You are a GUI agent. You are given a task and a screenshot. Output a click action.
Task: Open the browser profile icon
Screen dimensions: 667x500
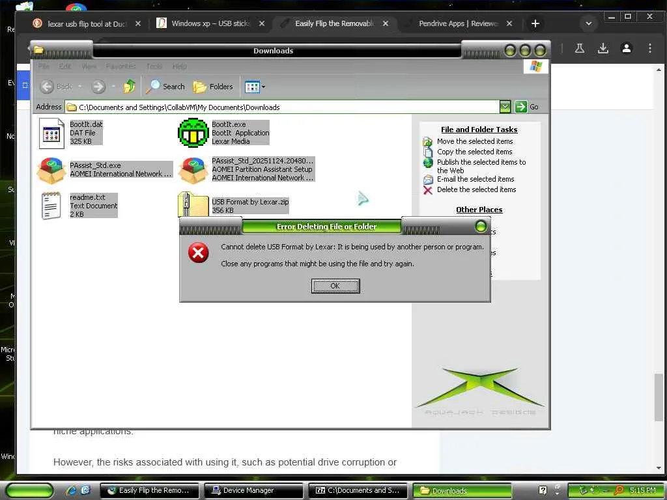(627, 48)
